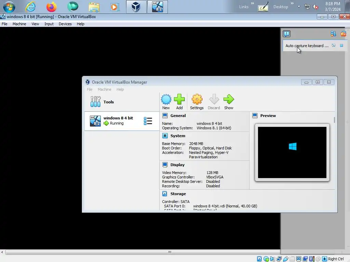This screenshot has width=350, height=262.
Task: Click the optical disk status icon
Action: (266, 259)
